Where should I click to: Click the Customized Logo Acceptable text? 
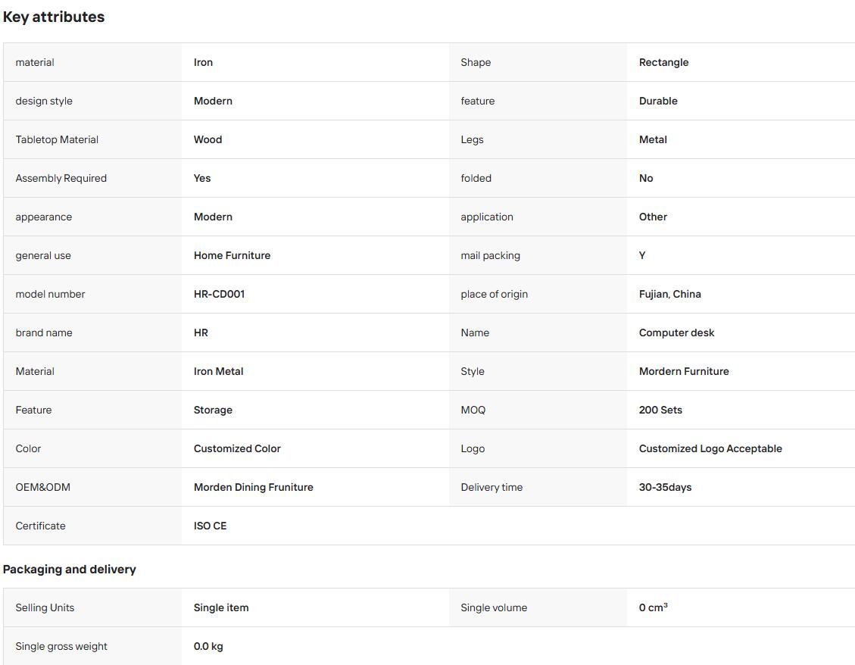[710, 448]
